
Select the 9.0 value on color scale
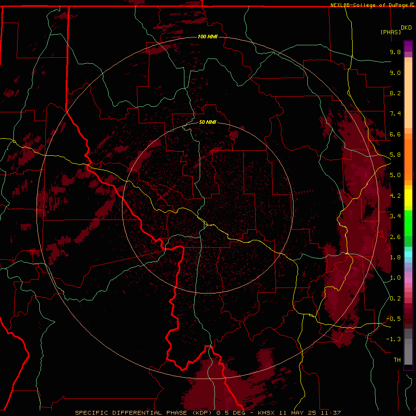[x=395, y=73]
